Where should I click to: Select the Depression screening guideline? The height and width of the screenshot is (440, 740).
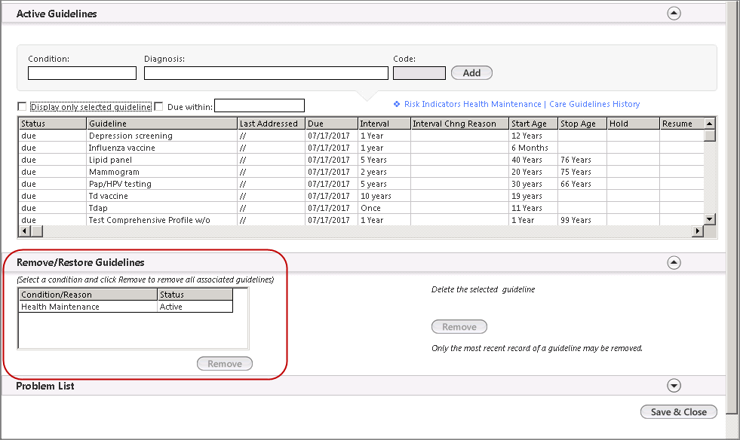click(361, 136)
